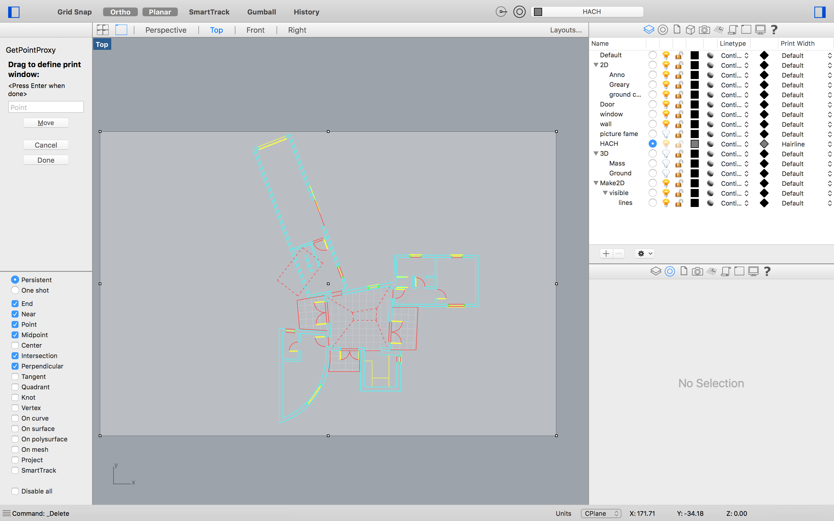This screenshot has height=521, width=834.
Task: Enable the Quadrant object snap
Action: click(15, 387)
